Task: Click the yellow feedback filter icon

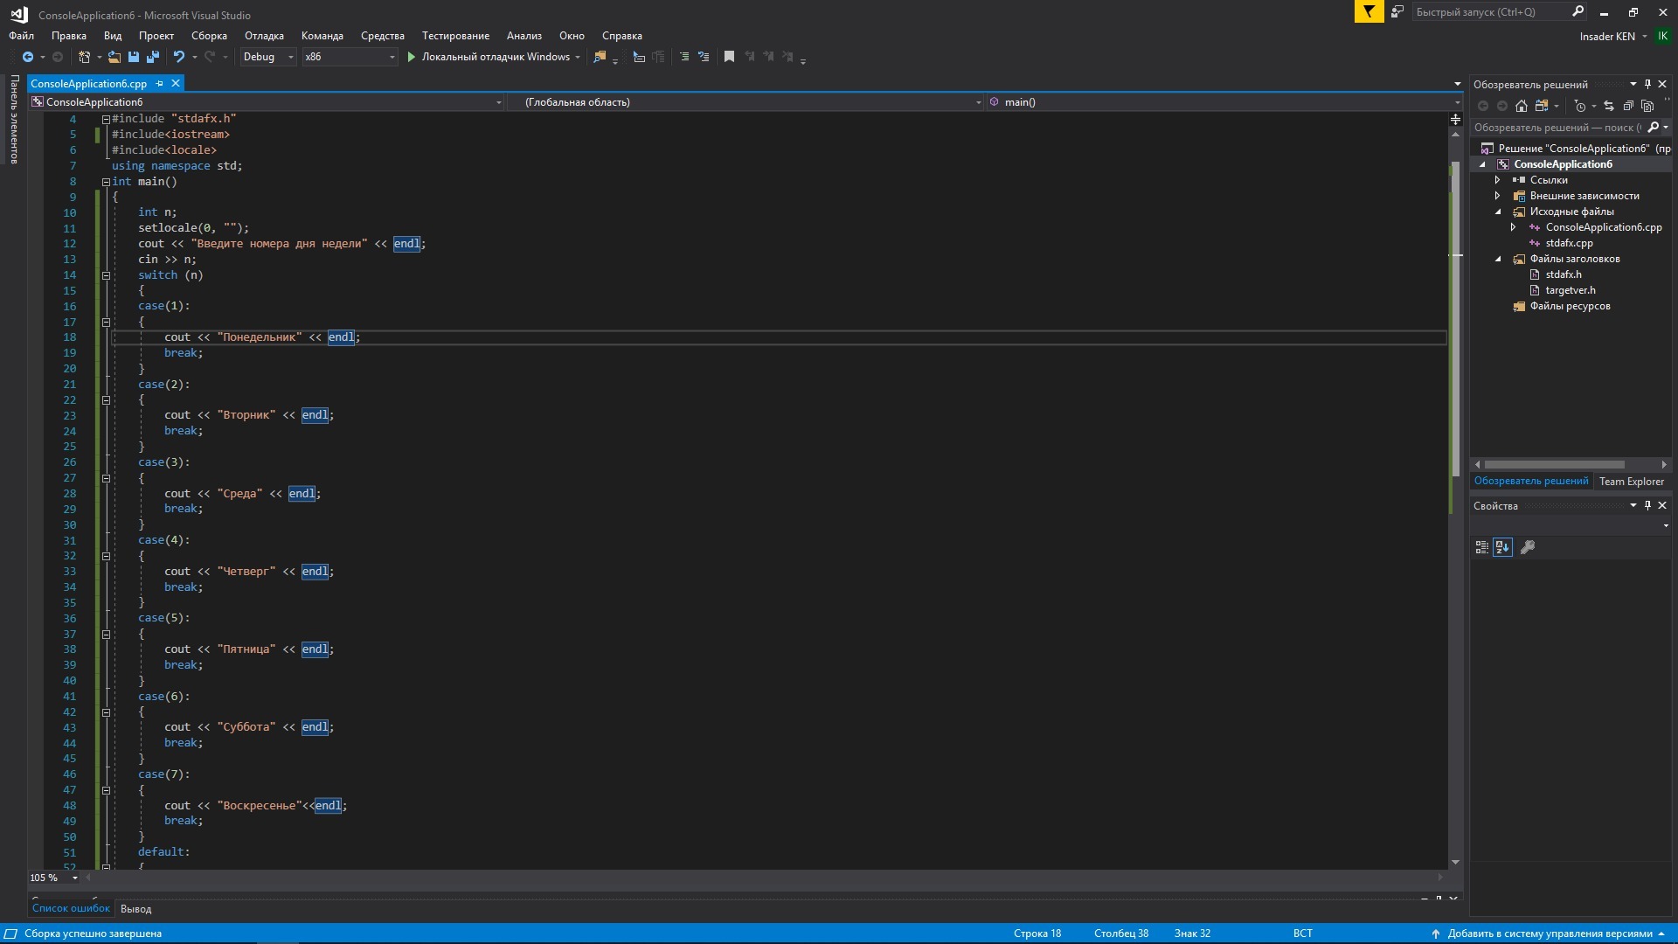Action: 1369,11
